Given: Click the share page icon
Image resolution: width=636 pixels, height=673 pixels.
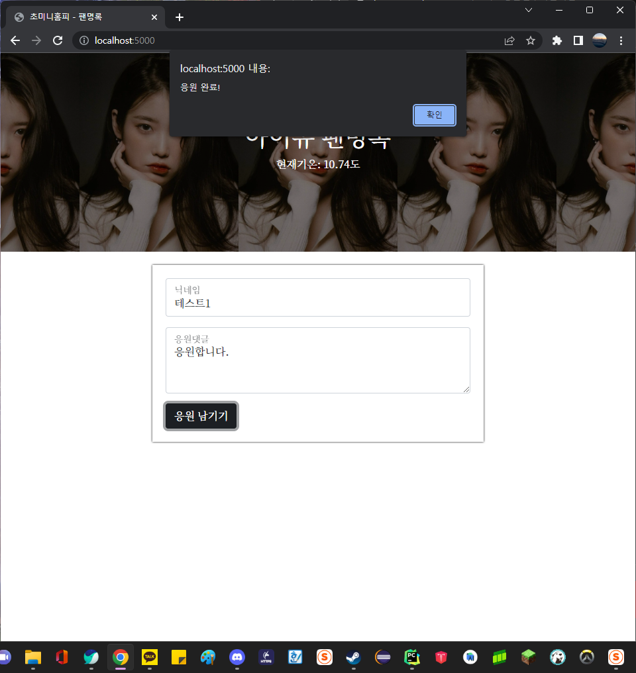Looking at the screenshot, I should [x=509, y=40].
